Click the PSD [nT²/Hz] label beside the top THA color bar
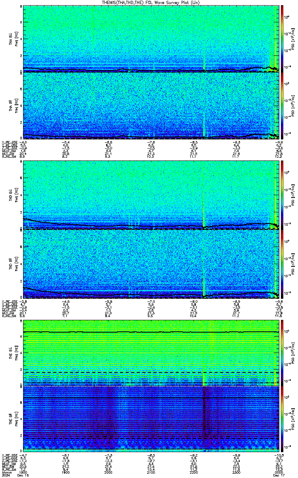 click(293, 39)
